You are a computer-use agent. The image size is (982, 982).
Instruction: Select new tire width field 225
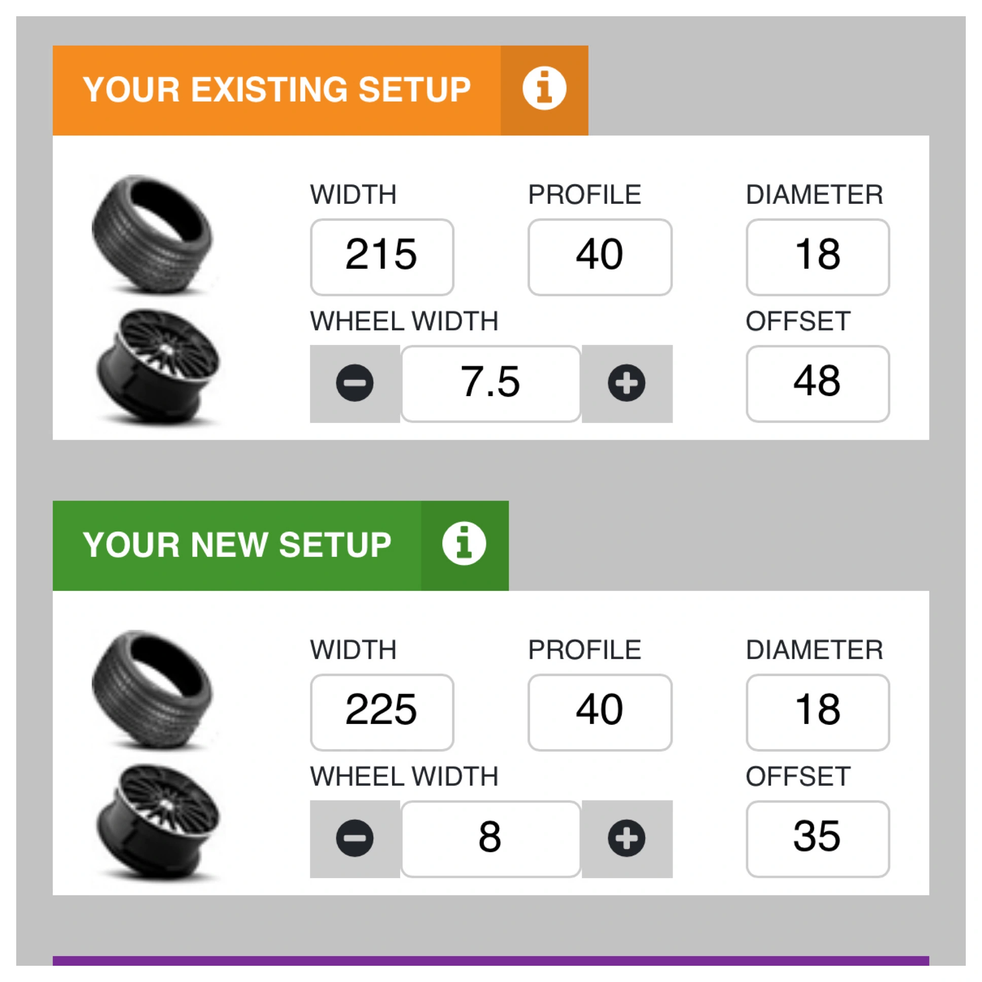[x=382, y=712]
